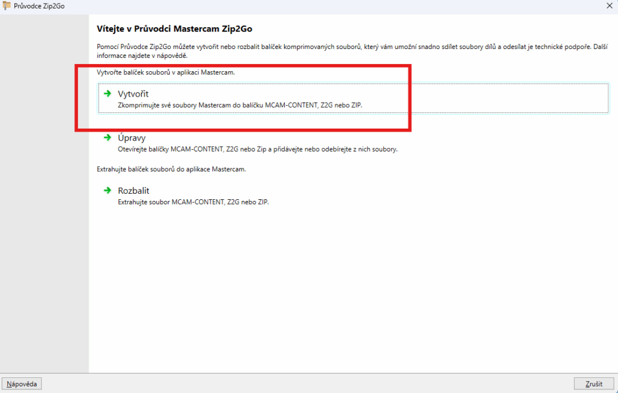Click the Rozbalit description about extracting MCAM-CONTENT
Screen dimensions: 618x393
pos(193,202)
